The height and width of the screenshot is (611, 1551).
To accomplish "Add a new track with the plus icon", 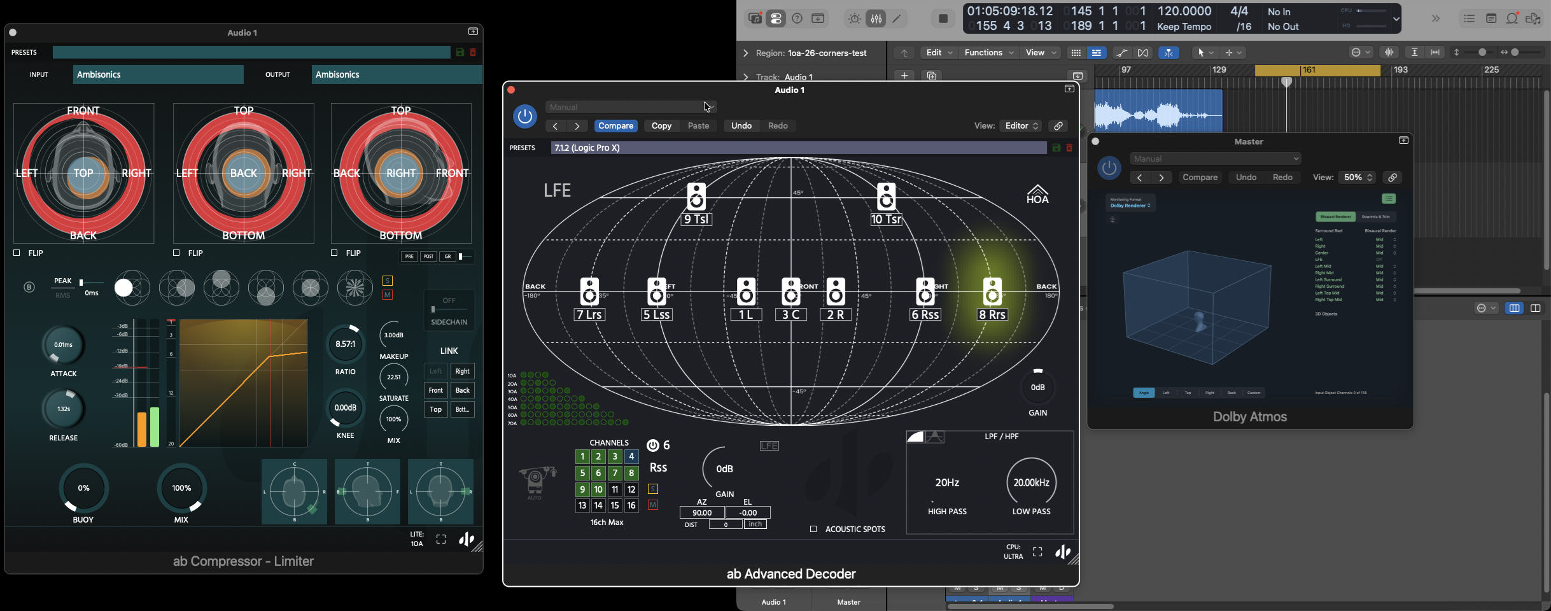I will point(904,76).
